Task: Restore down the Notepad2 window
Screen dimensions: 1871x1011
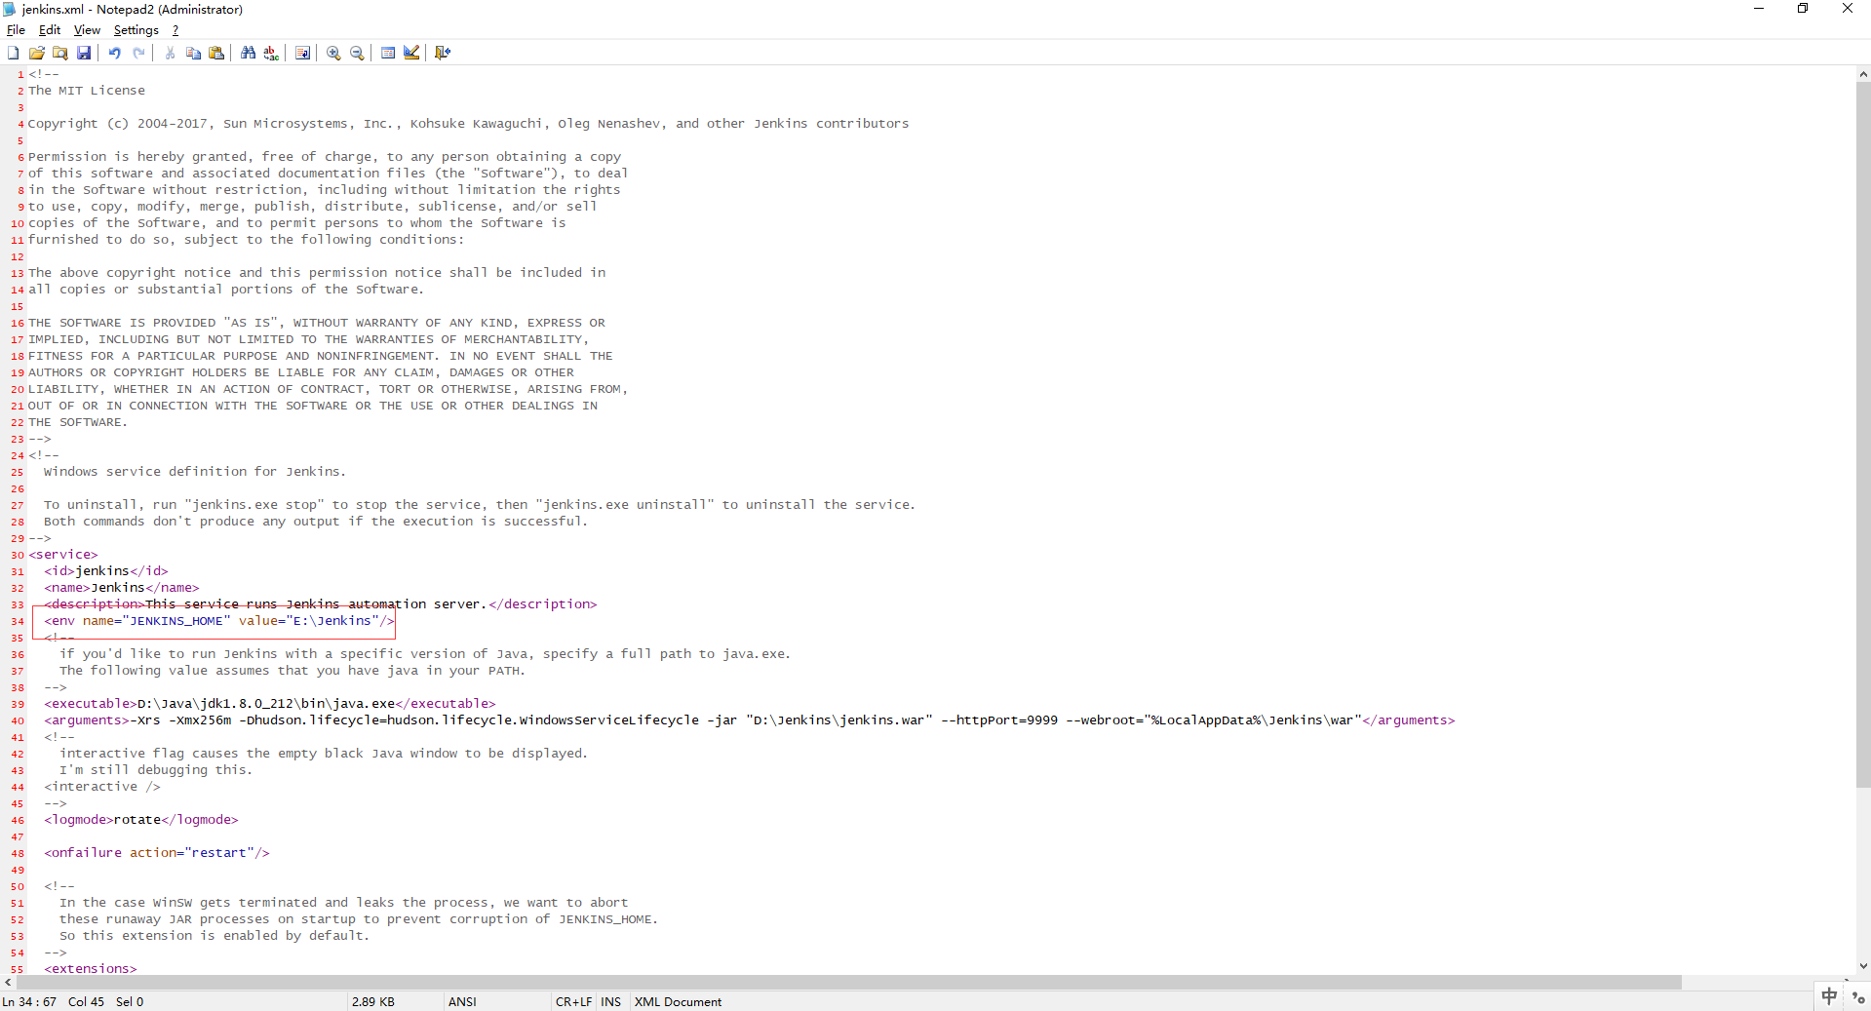Action: click(1803, 9)
